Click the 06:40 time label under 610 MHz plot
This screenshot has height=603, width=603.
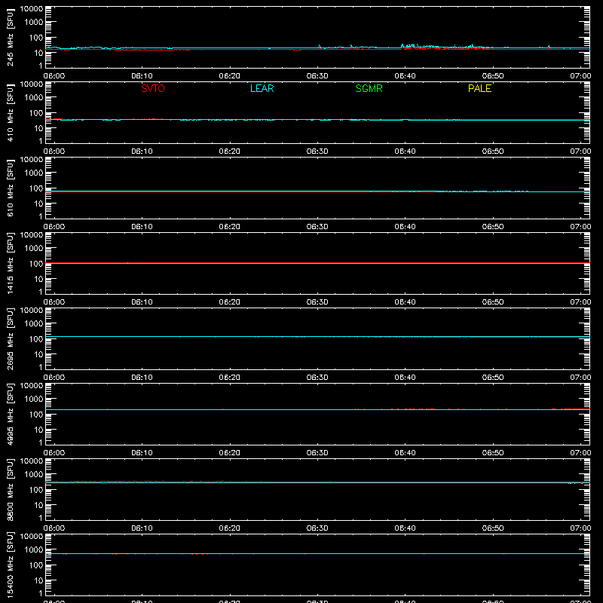405,227
